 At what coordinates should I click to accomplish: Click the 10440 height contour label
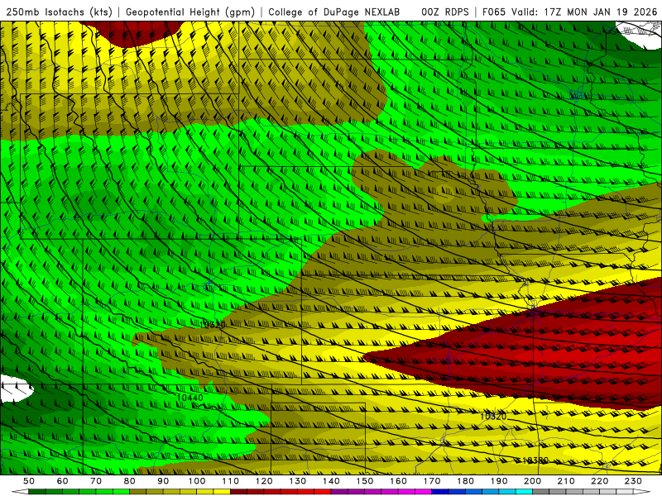(190, 398)
